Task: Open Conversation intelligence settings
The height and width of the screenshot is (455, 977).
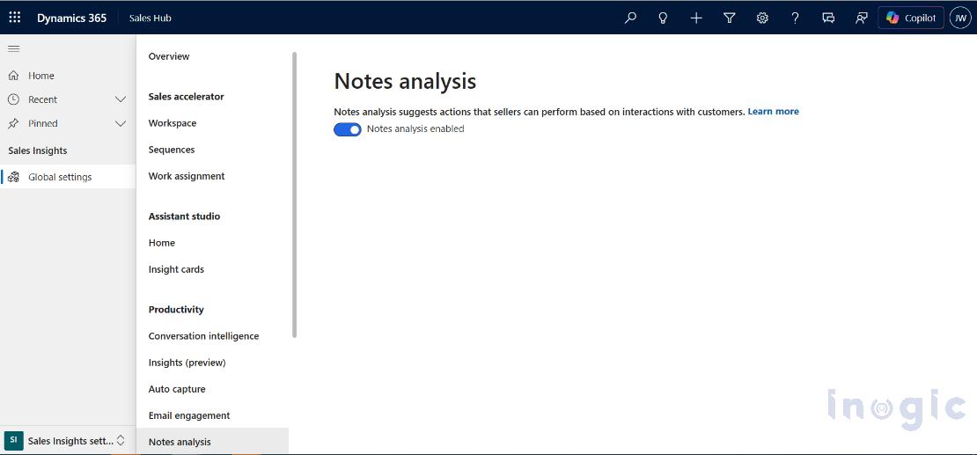Action: (x=203, y=336)
